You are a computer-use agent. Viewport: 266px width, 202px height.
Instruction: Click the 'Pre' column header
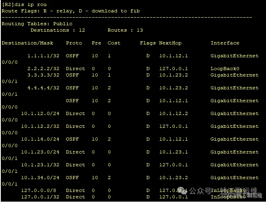click(96, 43)
